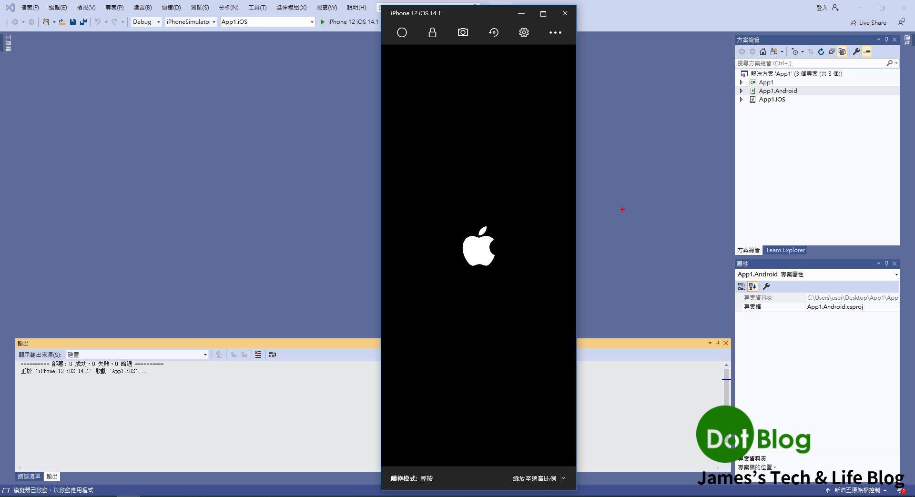Image resolution: width=915 pixels, height=497 pixels.
Task: Open the simulator ellipsis more-options icon
Action: point(555,32)
